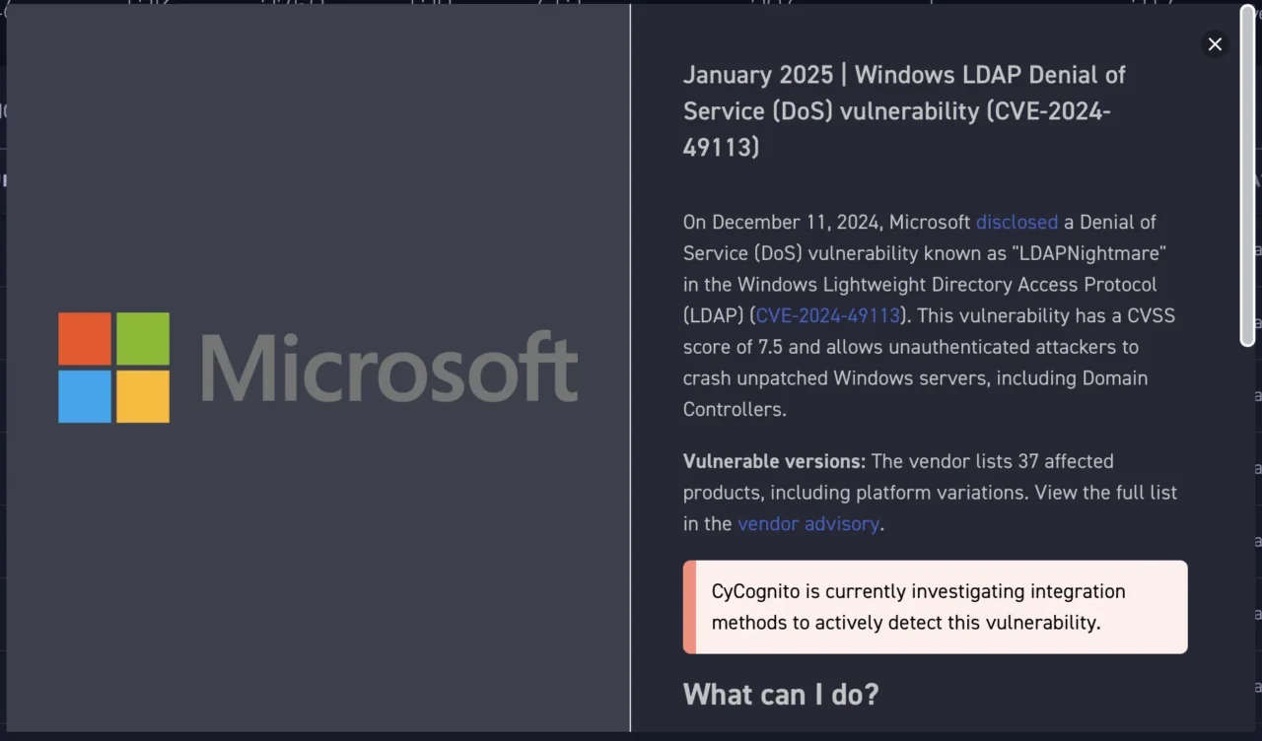The height and width of the screenshot is (741, 1262).
Task: Close the advisory panel with the X
Action: pyautogui.click(x=1215, y=44)
